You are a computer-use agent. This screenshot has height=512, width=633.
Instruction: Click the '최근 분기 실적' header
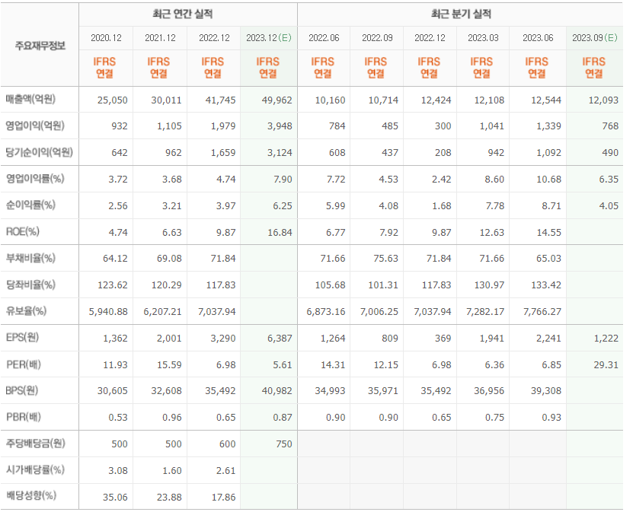tap(461, 14)
